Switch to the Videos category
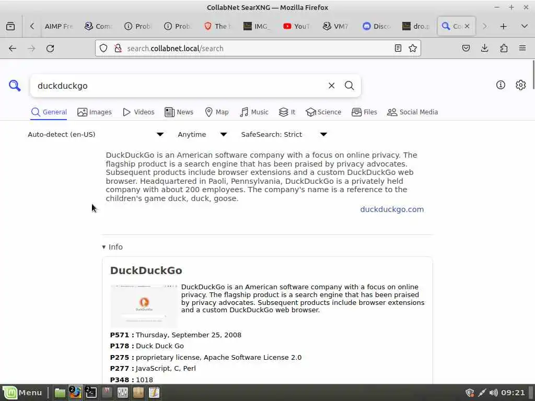This screenshot has width=535, height=401. coord(138,112)
